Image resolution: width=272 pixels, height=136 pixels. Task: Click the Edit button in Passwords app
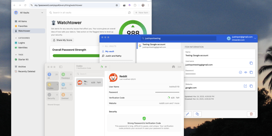(x=180, y=67)
